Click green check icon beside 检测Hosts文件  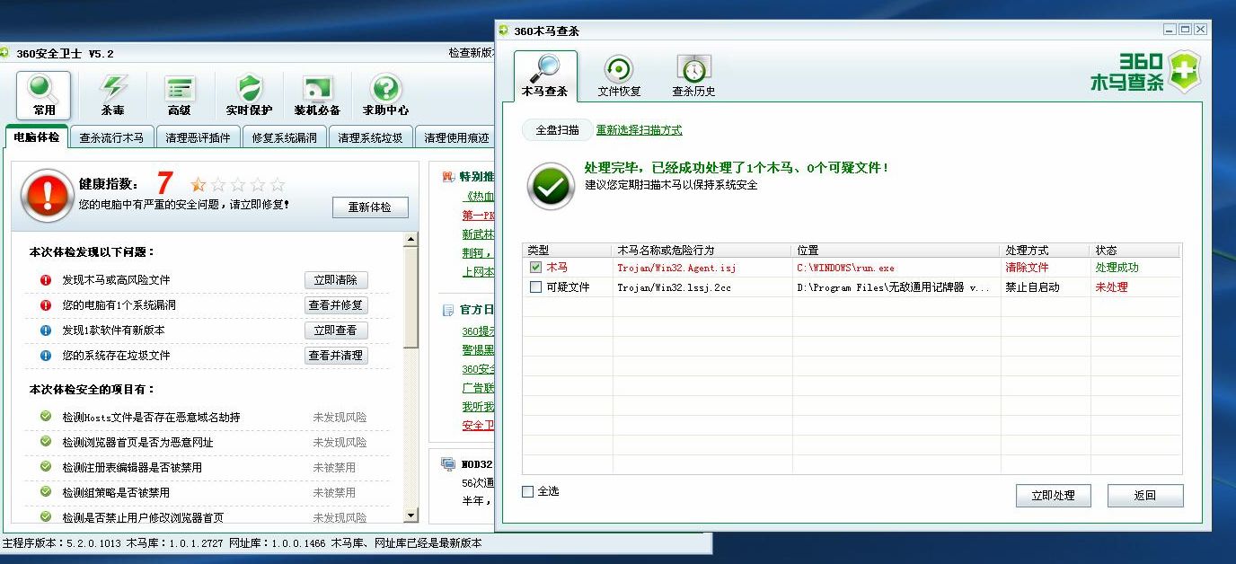point(46,417)
